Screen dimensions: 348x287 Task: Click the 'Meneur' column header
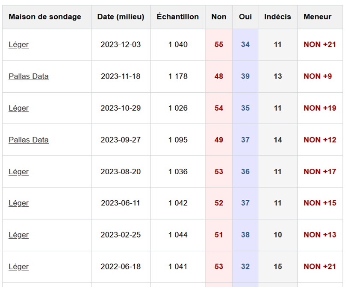click(x=320, y=17)
